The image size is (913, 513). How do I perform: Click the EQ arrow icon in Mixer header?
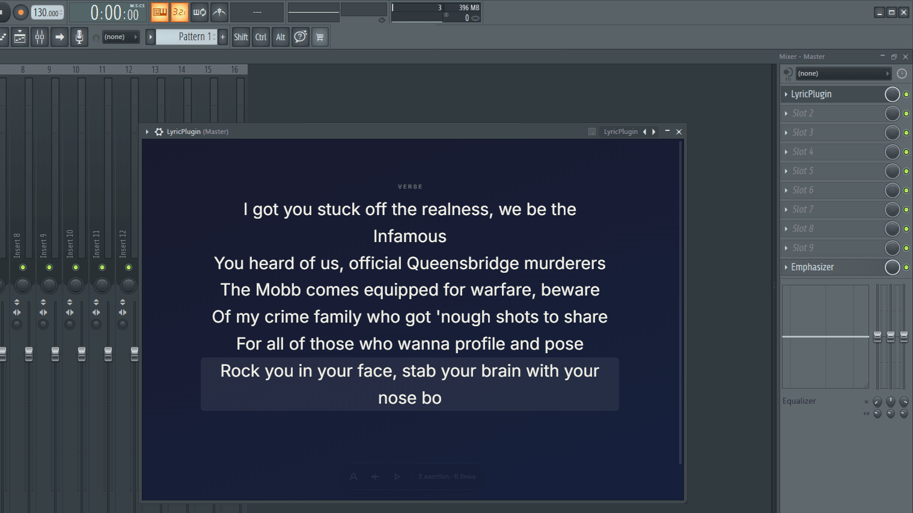pos(787,73)
